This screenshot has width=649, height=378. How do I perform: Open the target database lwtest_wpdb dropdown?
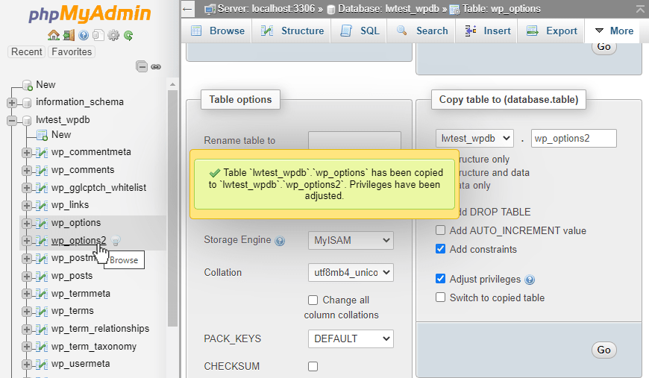[474, 138]
